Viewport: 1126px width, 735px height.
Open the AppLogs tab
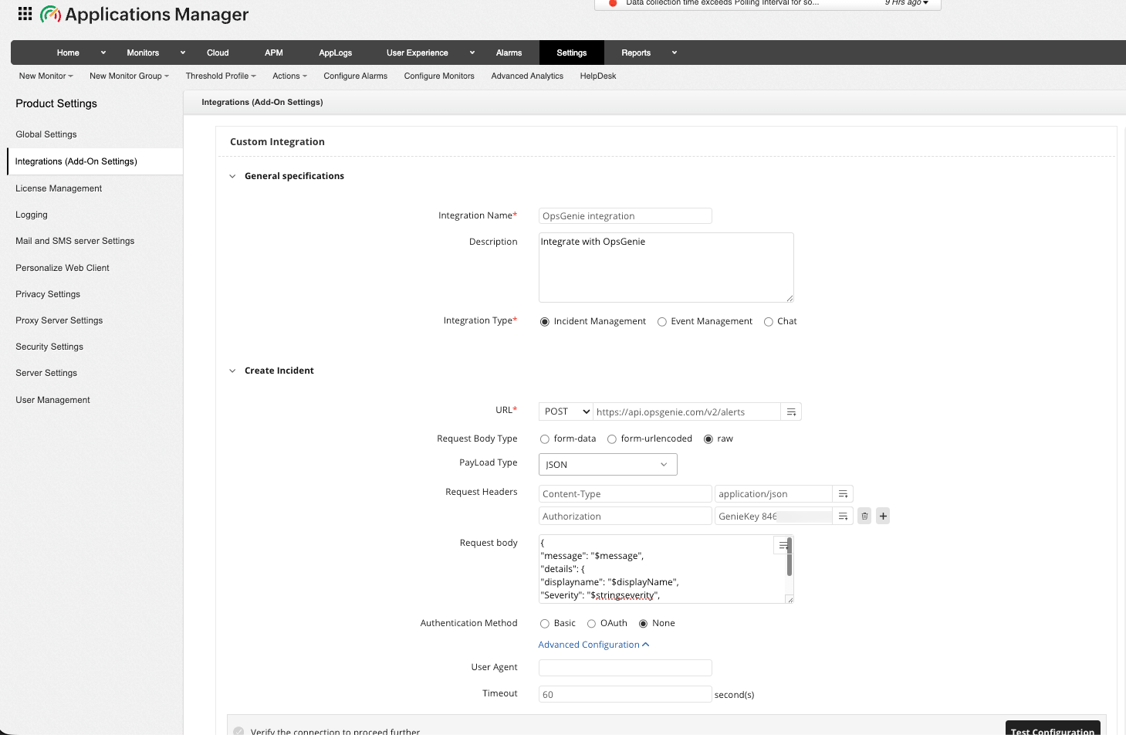pos(336,52)
